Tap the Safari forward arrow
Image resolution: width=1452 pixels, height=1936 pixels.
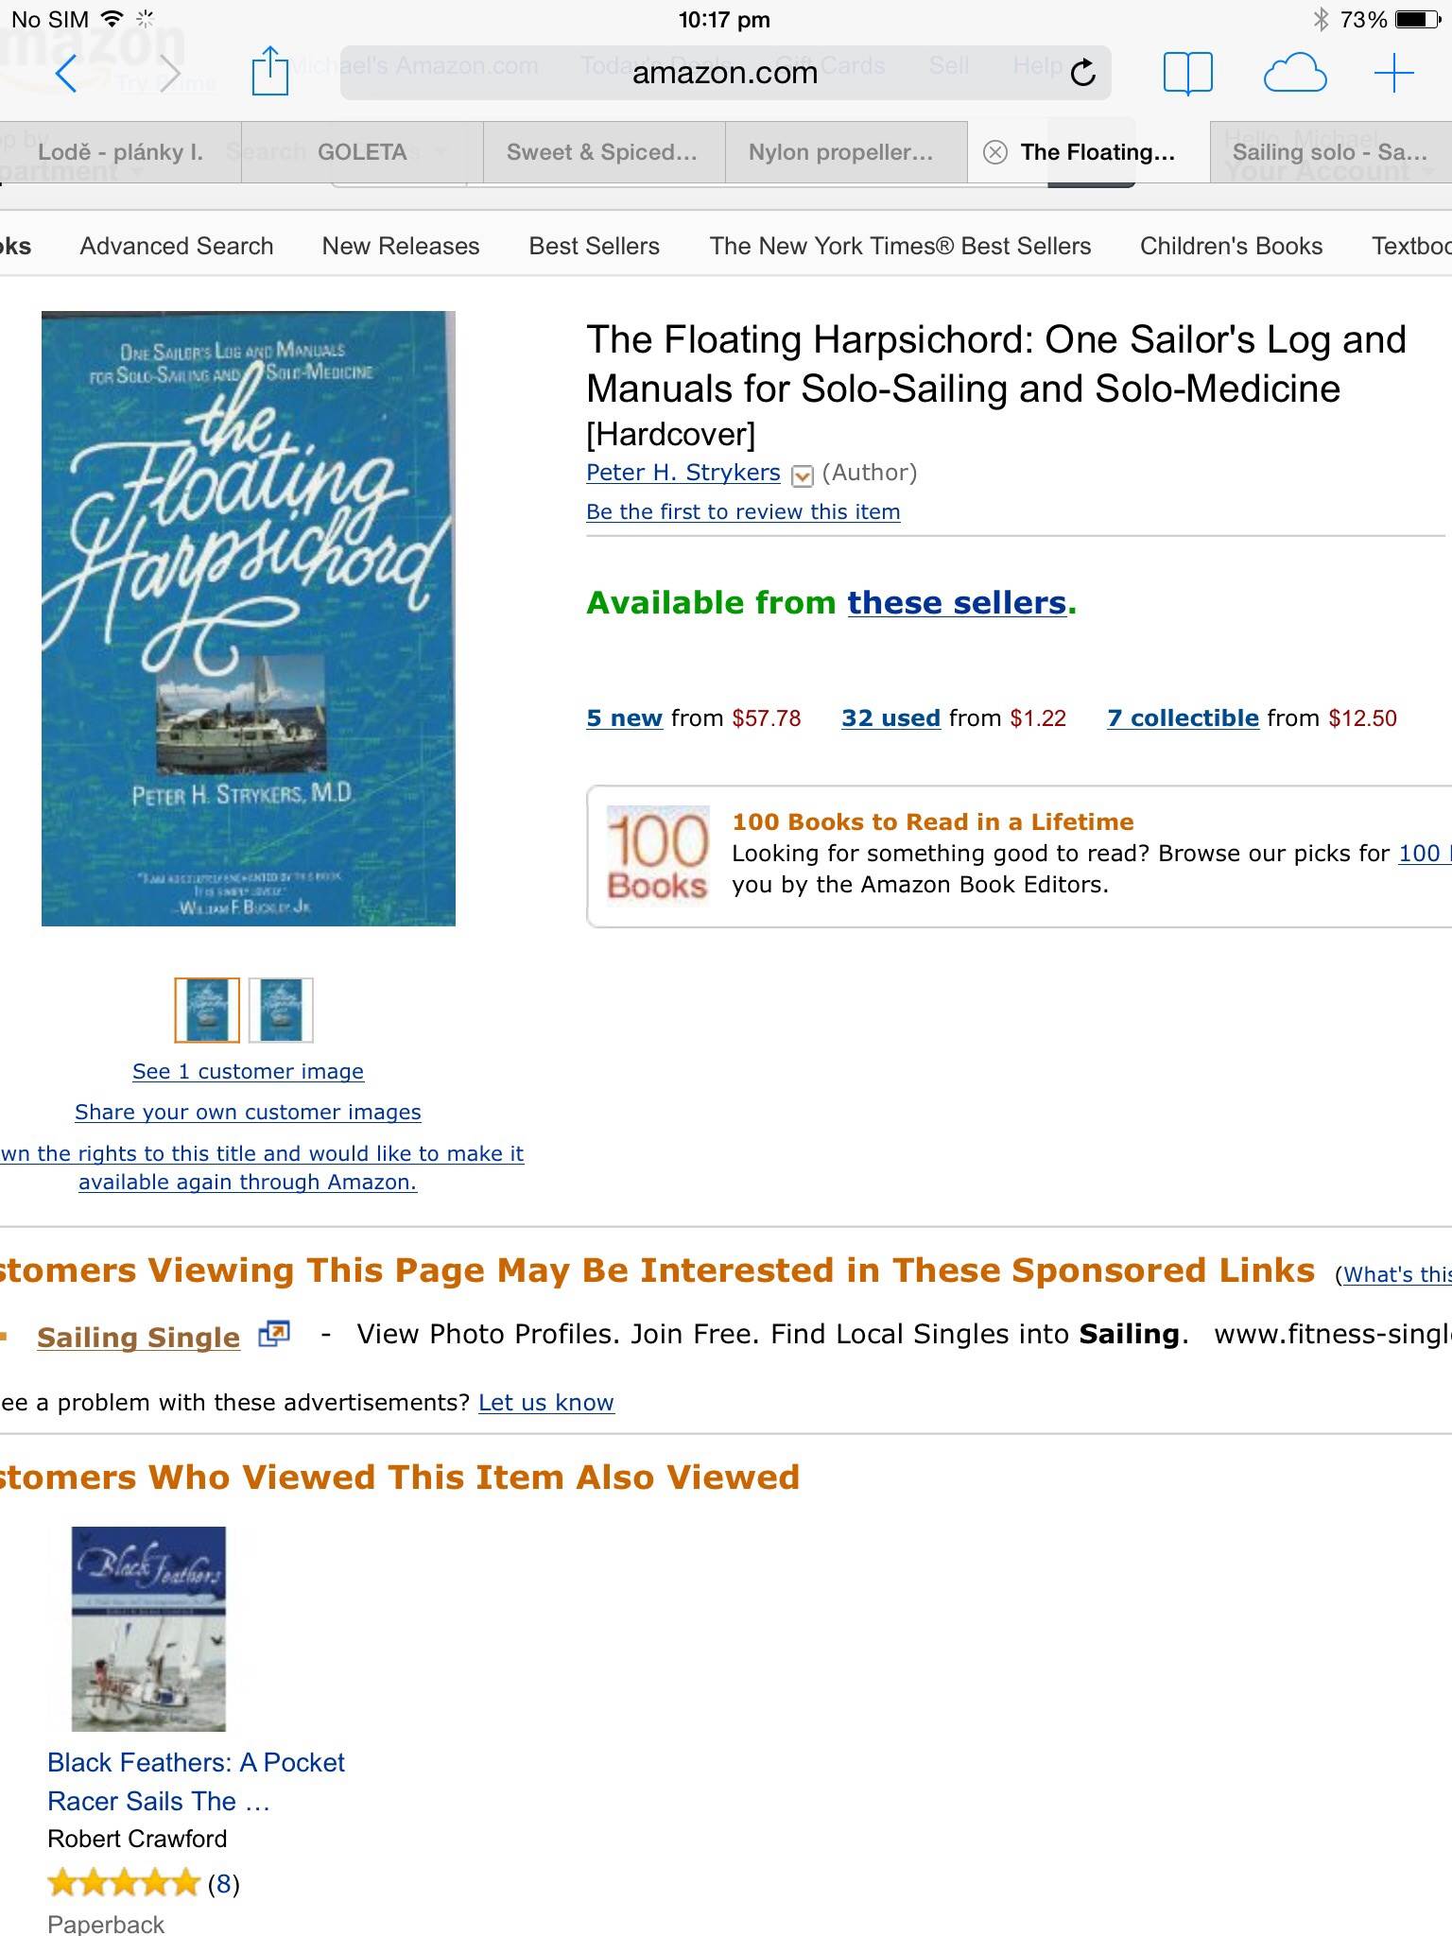[x=169, y=73]
